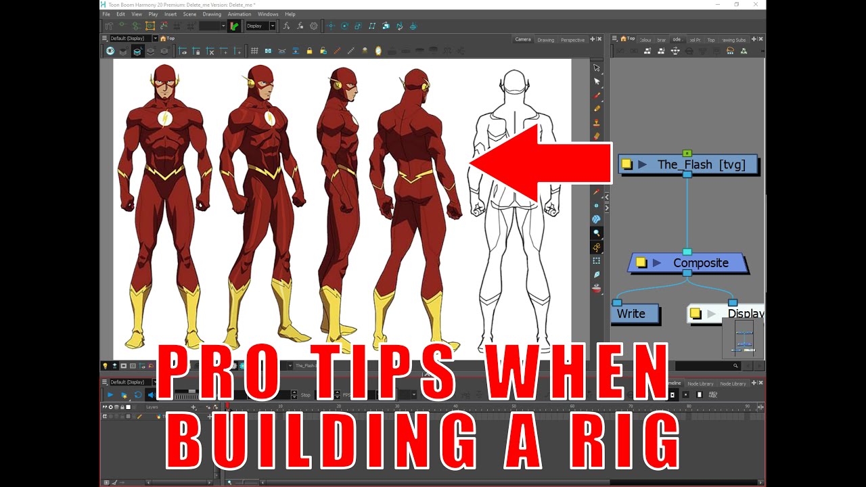Click the green input port on The_Flash node
866x487 pixels.
(x=687, y=154)
